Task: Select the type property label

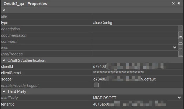Action: [x=4, y=23]
